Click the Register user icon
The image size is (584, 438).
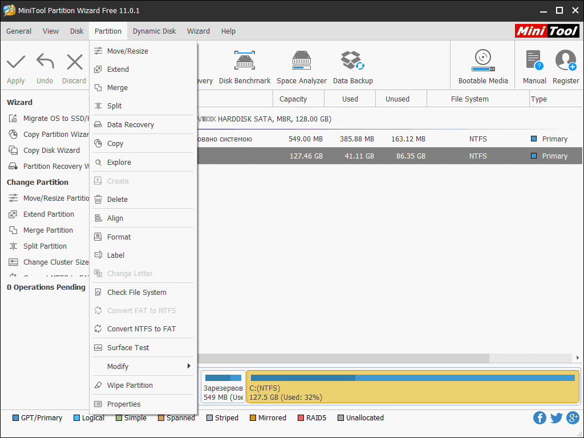566,60
